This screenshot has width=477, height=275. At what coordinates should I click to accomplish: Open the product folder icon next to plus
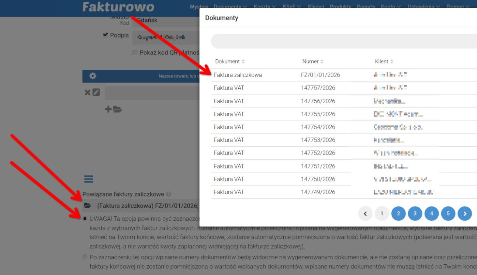pos(117,109)
